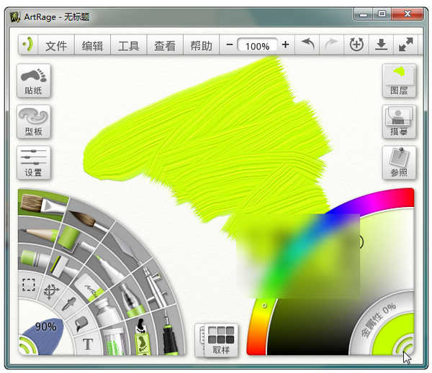Toggle the 型板 stencils panel
The height and width of the screenshot is (373, 432).
pyautogui.click(x=33, y=122)
